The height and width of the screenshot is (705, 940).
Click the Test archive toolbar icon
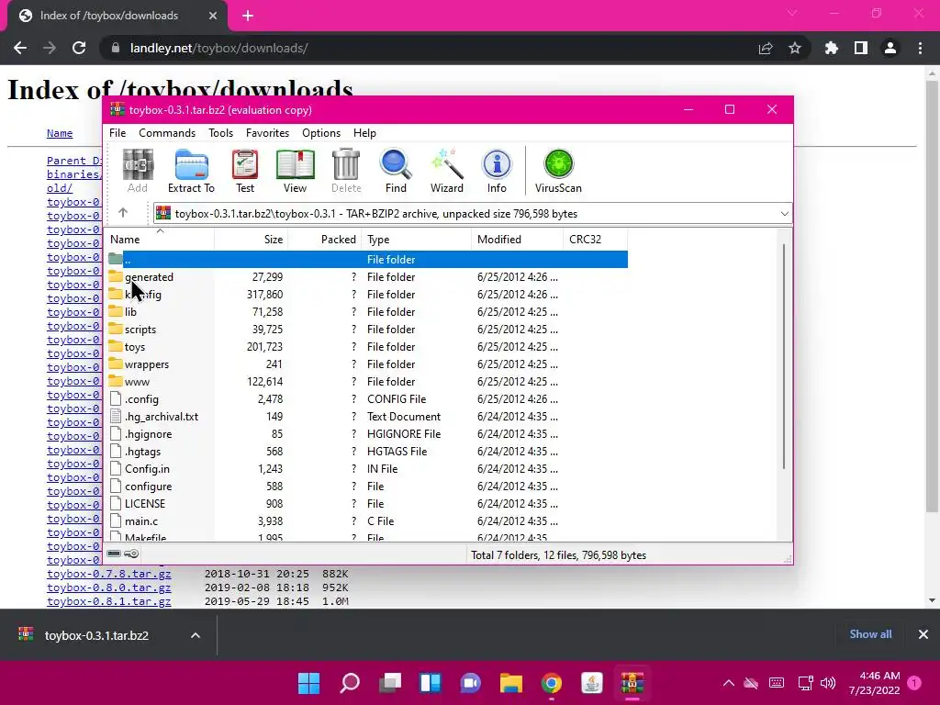point(244,171)
